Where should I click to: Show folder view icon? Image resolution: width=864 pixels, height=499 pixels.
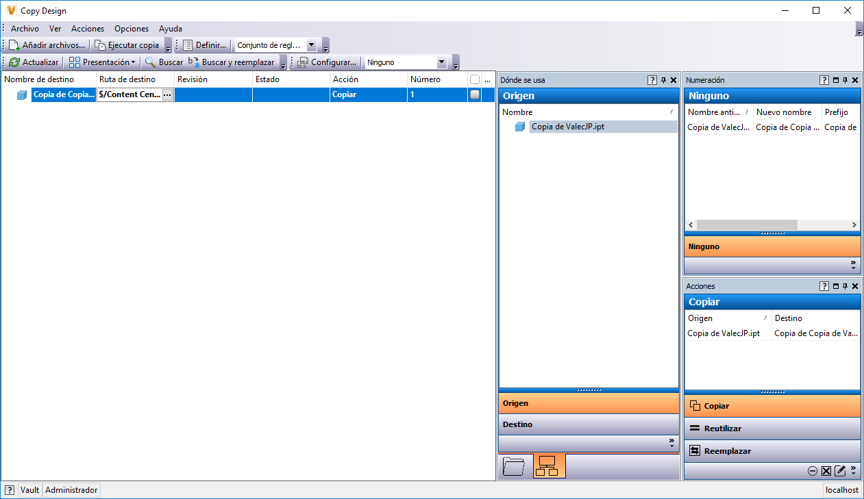[514, 466]
